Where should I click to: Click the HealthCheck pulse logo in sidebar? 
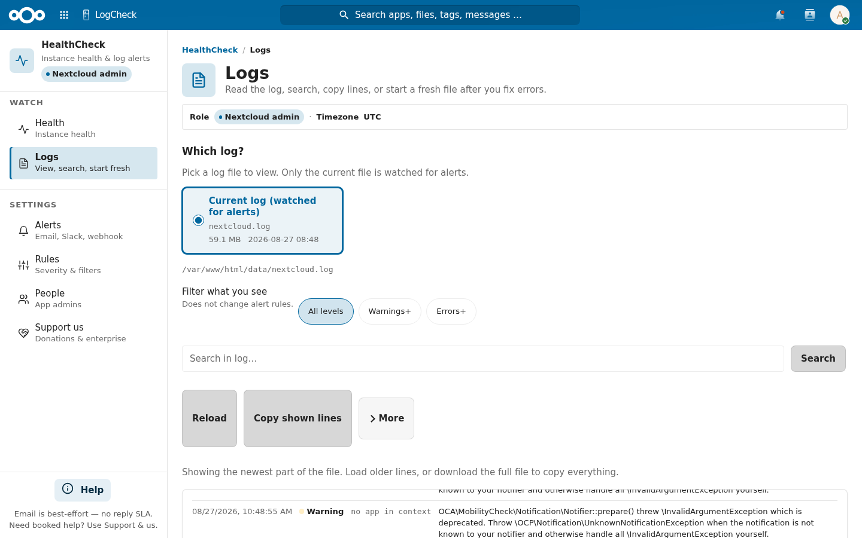coord(22,60)
